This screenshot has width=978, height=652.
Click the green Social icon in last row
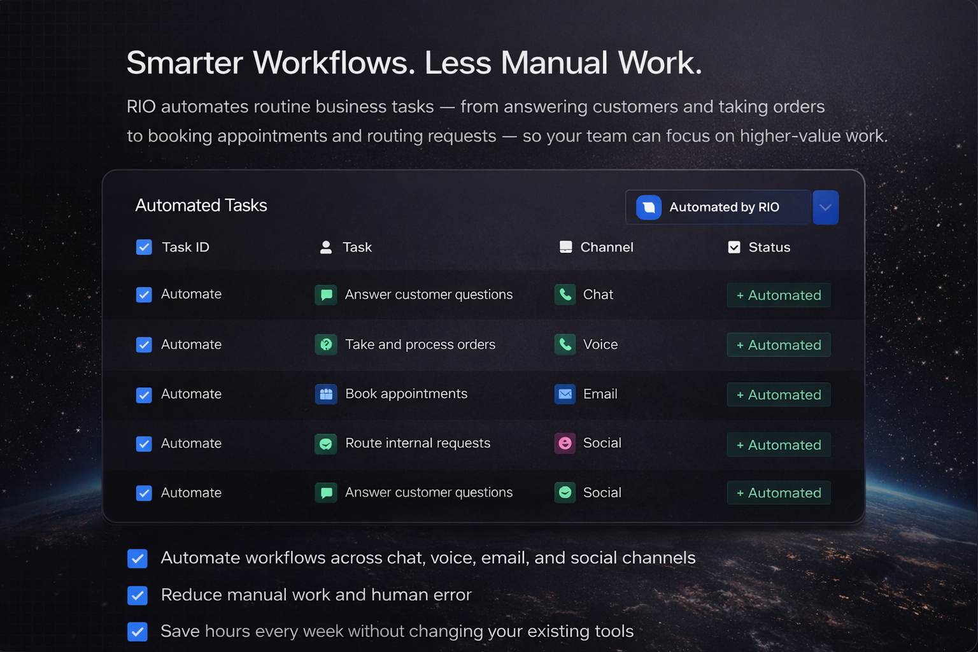[565, 493]
